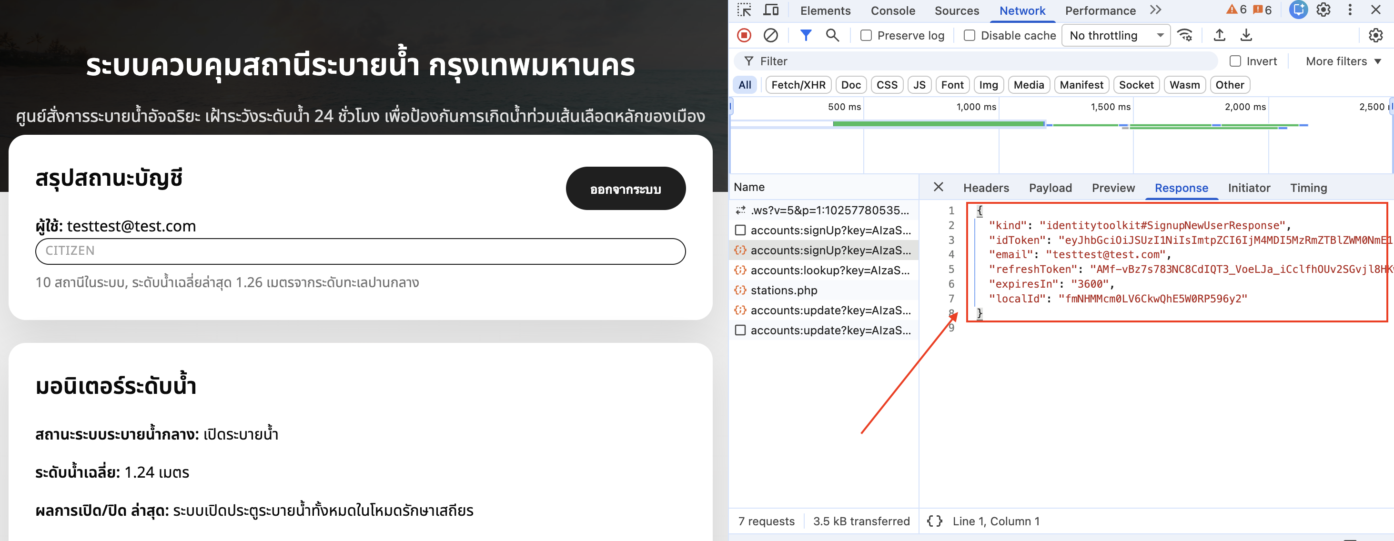Viewport: 1394px width, 541px height.
Task: Enable the Disable cache checkbox
Action: (x=969, y=36)
